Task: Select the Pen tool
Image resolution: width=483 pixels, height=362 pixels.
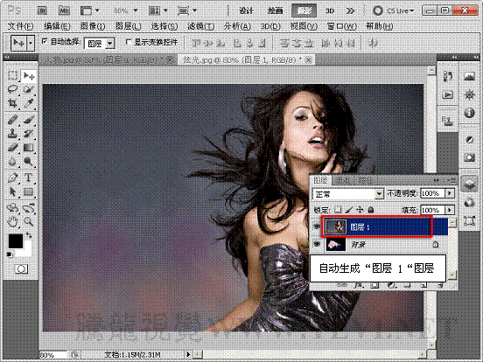Action: tap(12, 178)
